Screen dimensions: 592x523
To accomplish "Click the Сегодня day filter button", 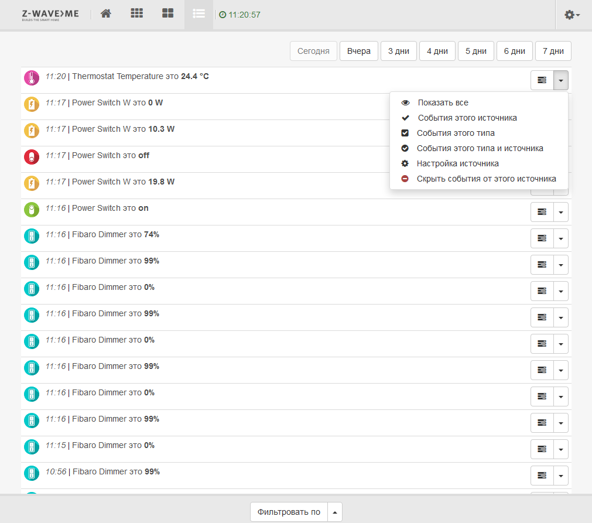I will point(313,51).
